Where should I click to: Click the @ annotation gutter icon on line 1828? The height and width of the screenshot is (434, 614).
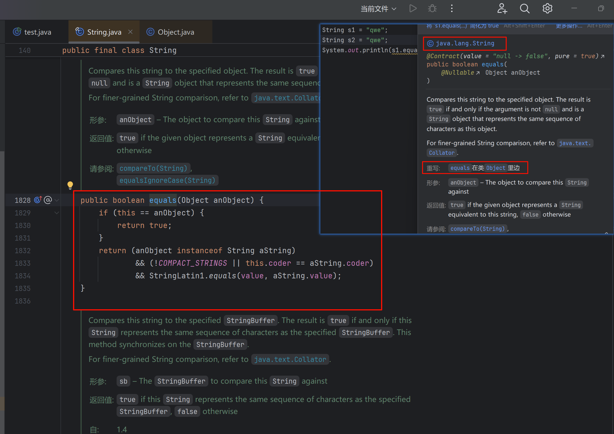pyautogui.click(x=48, y=200)
